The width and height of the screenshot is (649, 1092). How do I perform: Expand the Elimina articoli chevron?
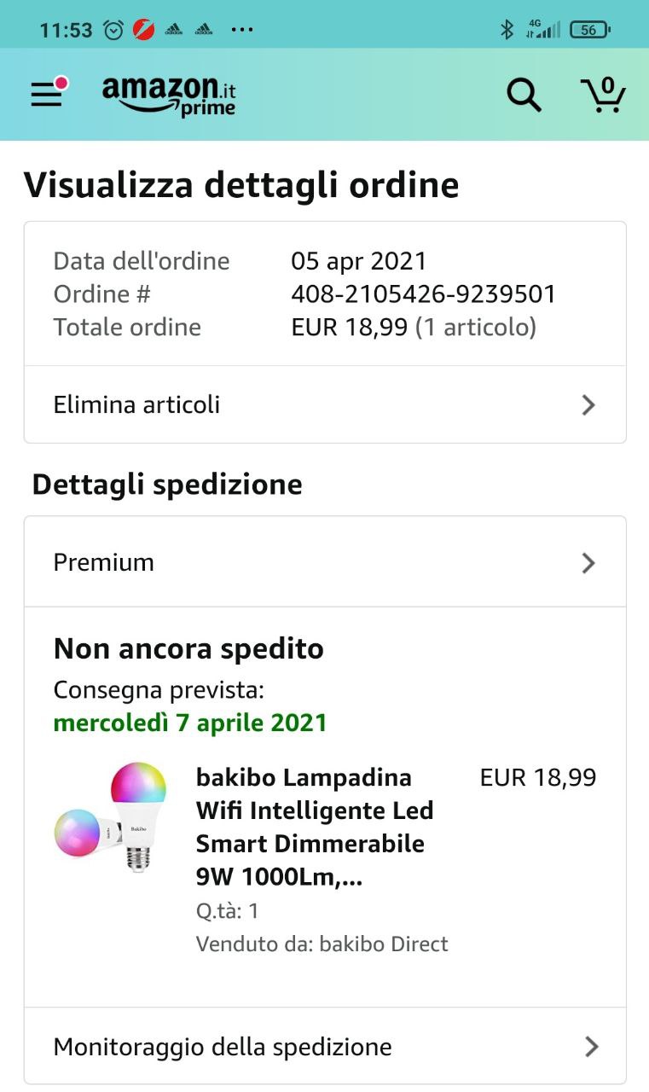coord(588,405)
